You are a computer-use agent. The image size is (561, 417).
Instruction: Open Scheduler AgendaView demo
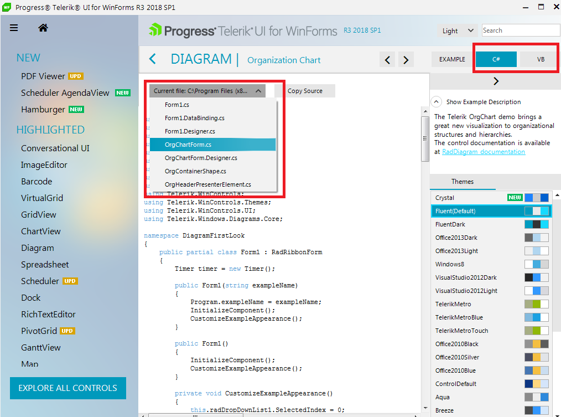65,93
